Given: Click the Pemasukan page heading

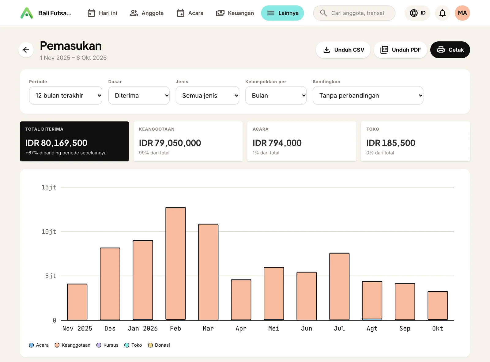Looking at the screenshot, I should [x=71, y=46].
